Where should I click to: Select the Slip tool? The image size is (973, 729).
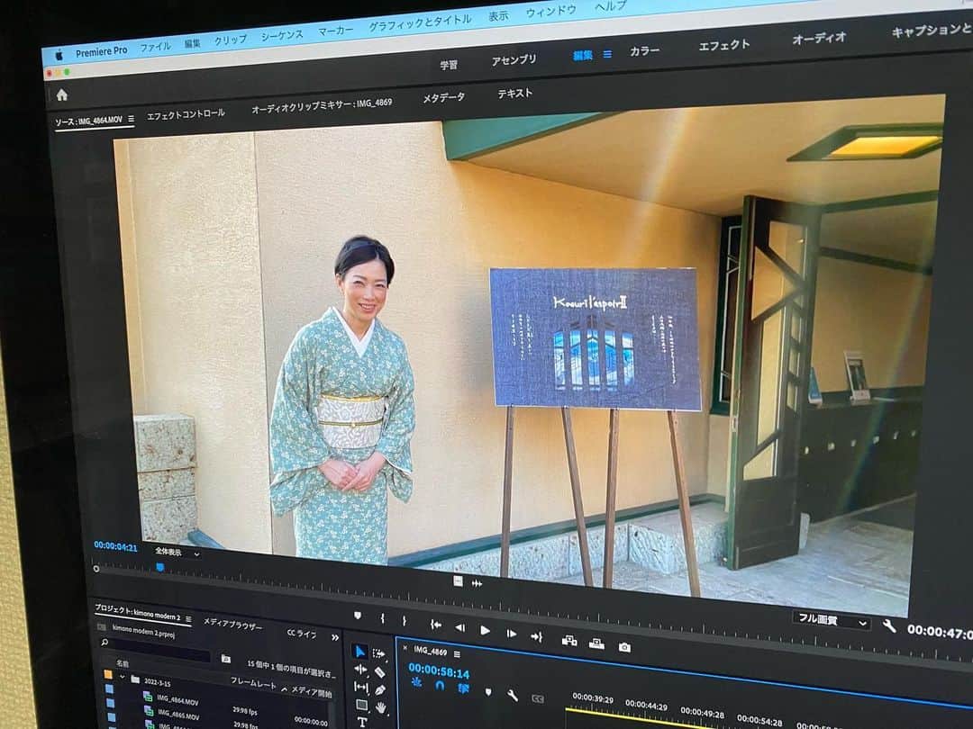click(x=360, y=687)
